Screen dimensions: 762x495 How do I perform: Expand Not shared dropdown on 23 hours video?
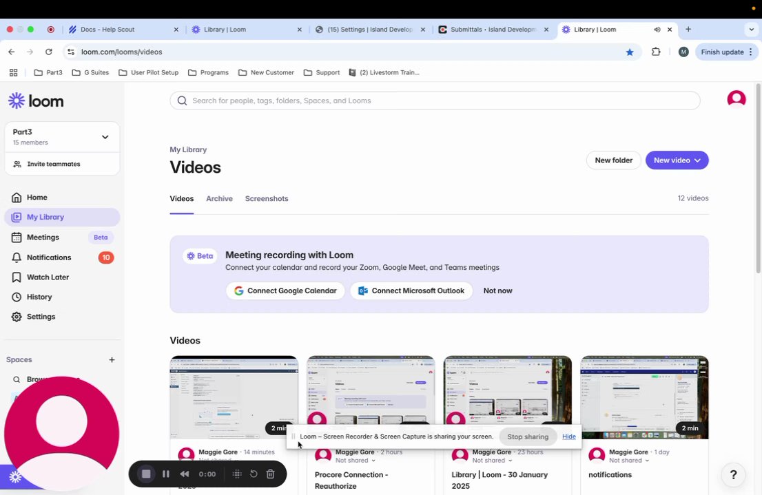click(492, 461)
